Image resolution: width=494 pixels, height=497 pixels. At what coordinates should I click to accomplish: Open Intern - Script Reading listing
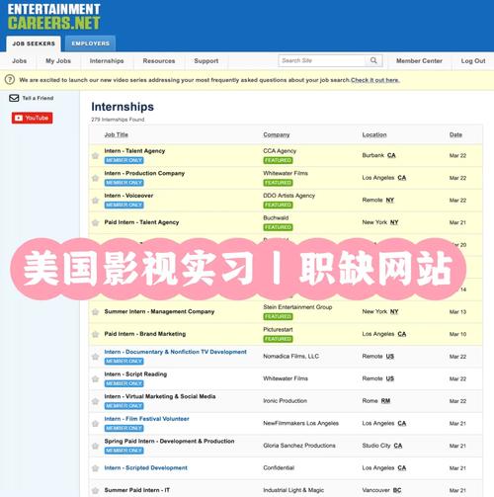[x=135, y=374]
